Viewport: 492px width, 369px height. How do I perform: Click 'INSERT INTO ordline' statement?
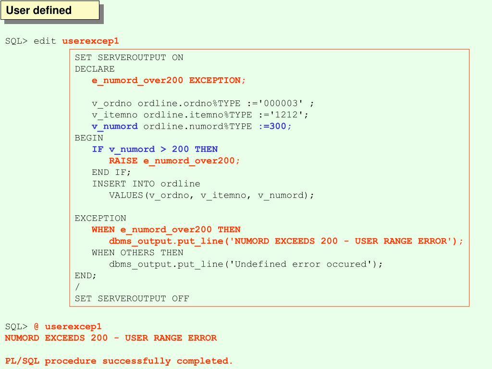[x=146, y=184]
